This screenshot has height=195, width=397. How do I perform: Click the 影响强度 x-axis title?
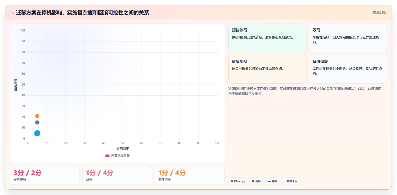click(x=123, y=149)
